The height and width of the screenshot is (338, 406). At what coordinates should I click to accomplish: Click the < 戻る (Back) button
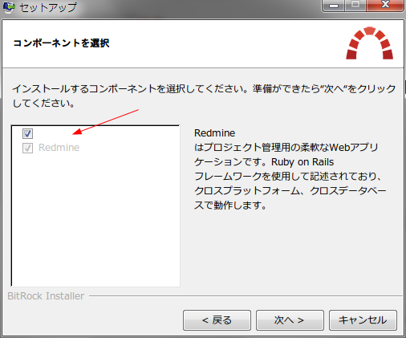[217, 320]
